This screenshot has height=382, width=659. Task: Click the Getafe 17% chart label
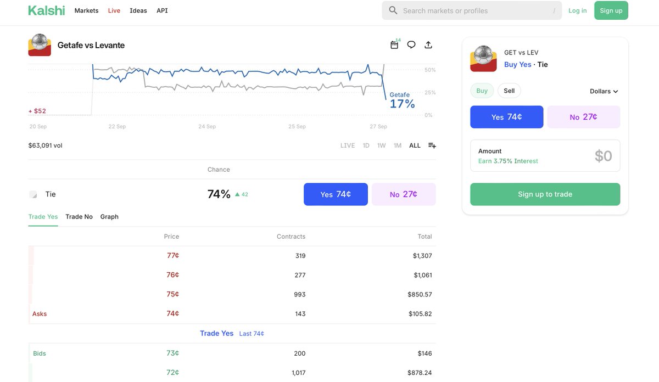pyautogui.click(x=402, y=101)
